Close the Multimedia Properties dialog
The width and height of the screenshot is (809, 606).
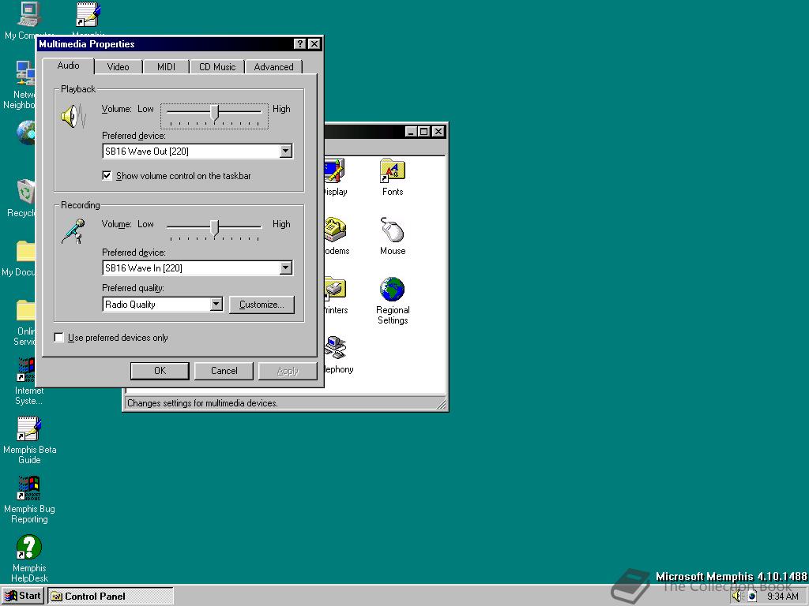pos(314,44)
